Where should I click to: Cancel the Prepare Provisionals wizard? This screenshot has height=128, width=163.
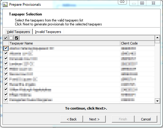[x=146, y=119]
